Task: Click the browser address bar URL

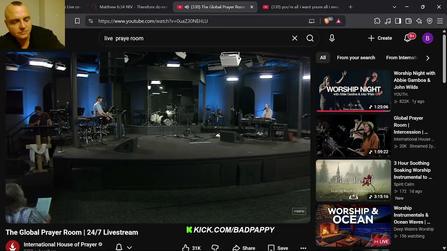Action: point(153,21)
